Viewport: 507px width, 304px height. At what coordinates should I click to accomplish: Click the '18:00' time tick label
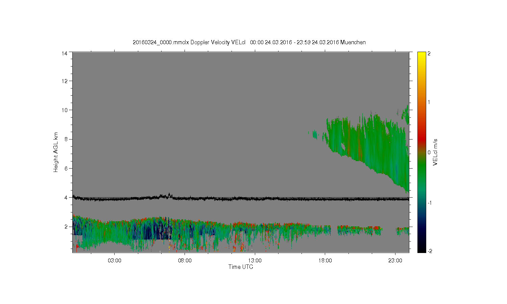pos(325,261)
